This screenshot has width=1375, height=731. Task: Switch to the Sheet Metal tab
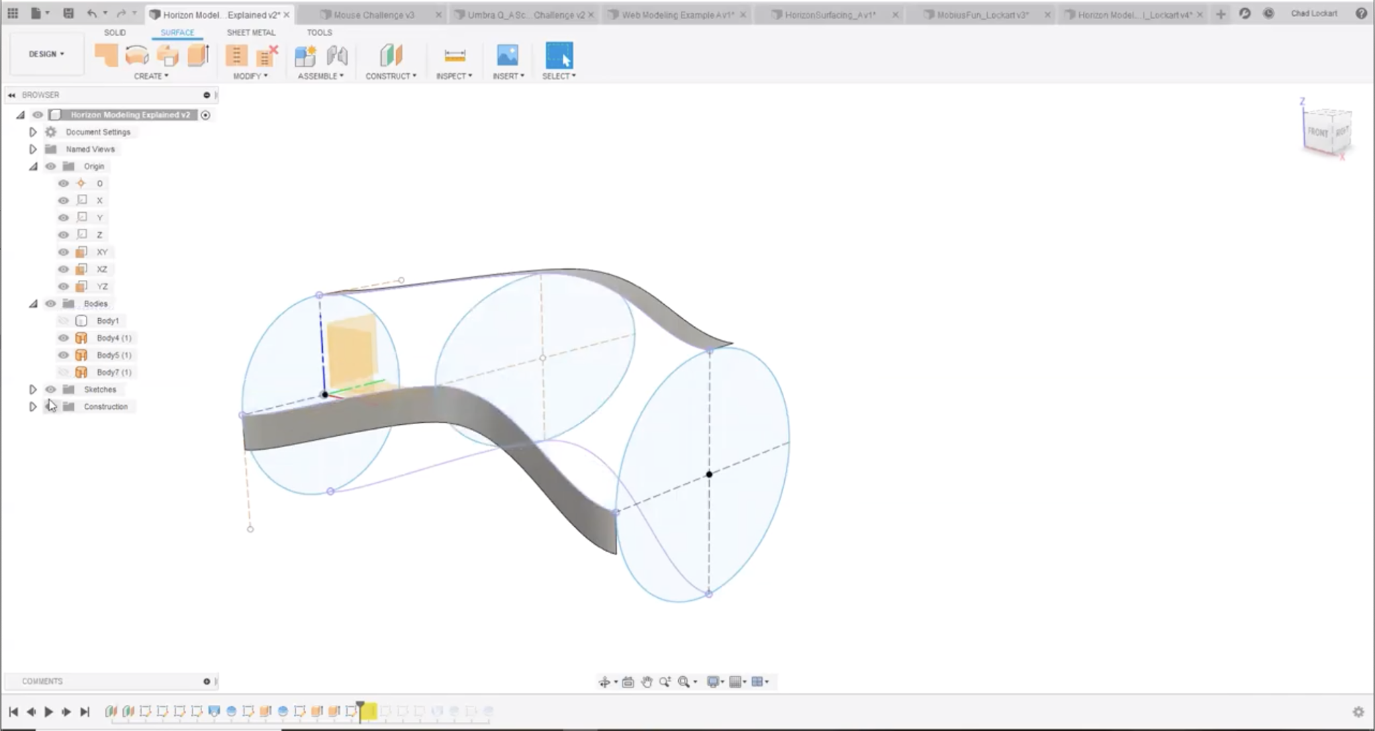[251, 32]
